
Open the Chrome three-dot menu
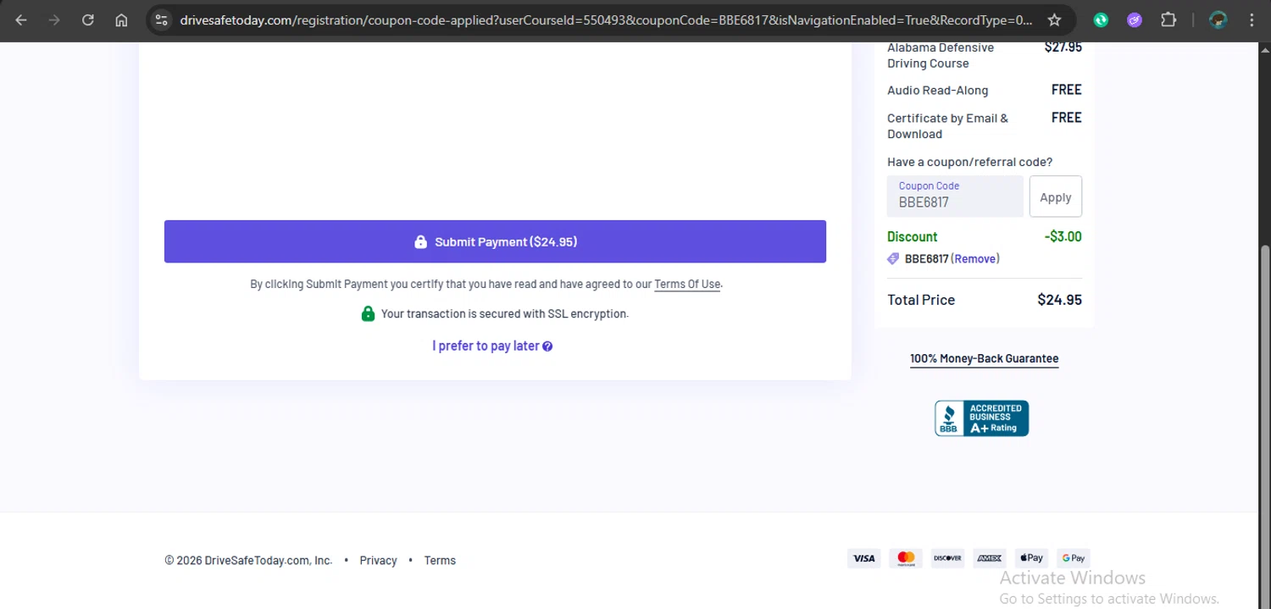click(x=1252, y=20)
